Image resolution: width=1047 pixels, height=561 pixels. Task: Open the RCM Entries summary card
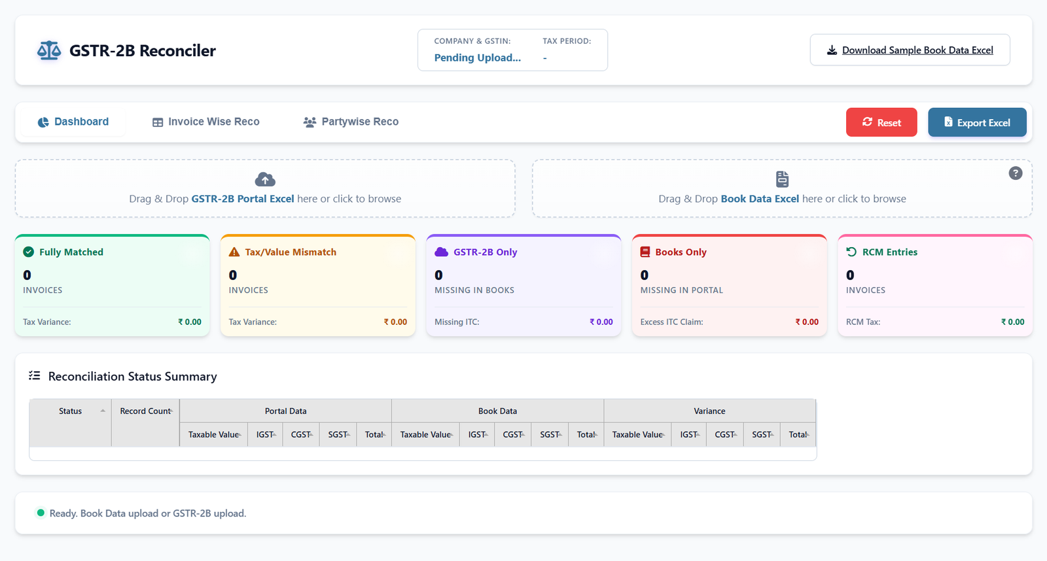click(x=935, y=286)
